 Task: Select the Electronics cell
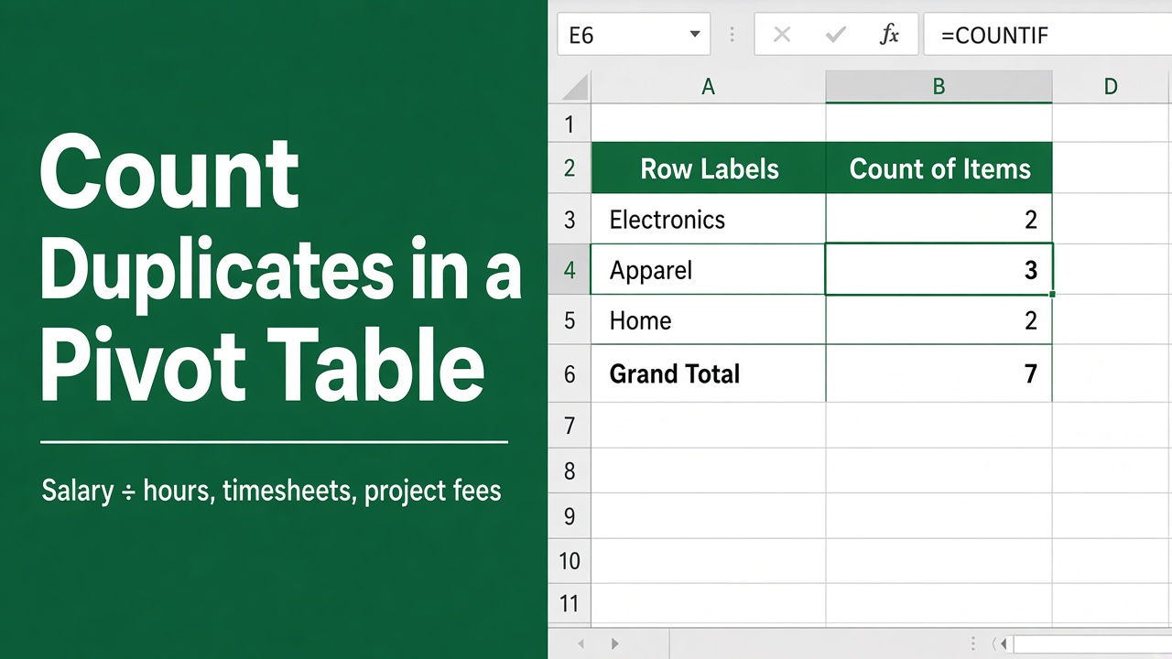click(709, 220)
